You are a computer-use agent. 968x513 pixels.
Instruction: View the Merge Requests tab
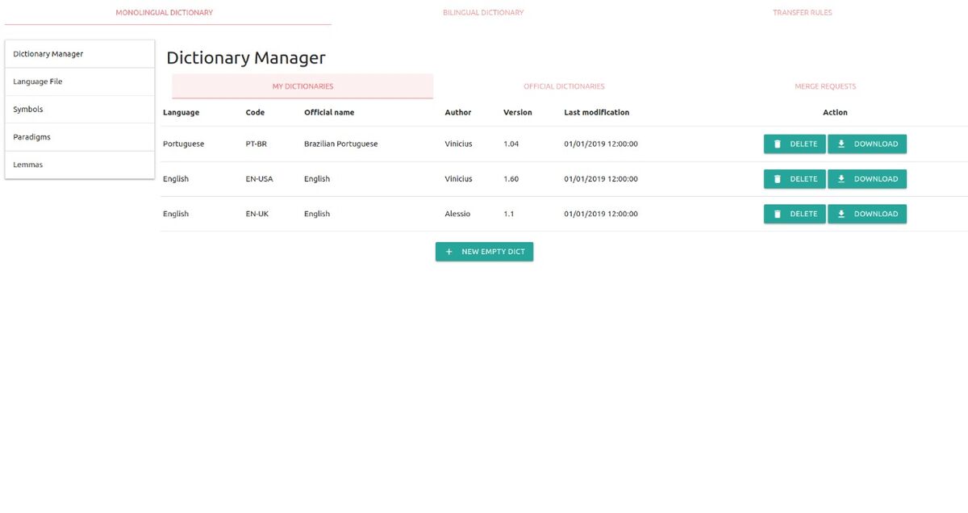tap(825, 86)
